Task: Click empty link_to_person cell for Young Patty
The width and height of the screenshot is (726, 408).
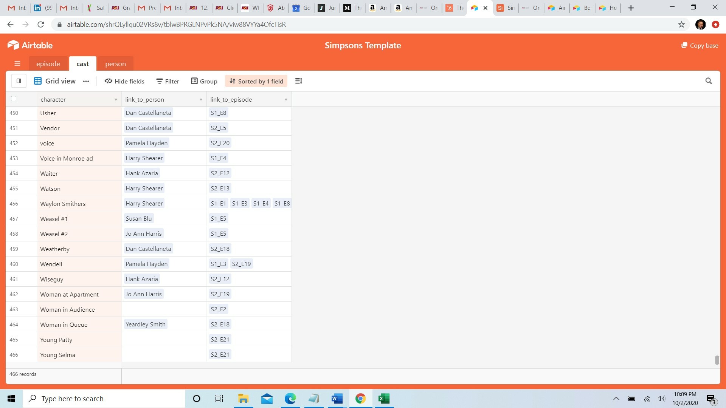Action: tap(164, 340)
